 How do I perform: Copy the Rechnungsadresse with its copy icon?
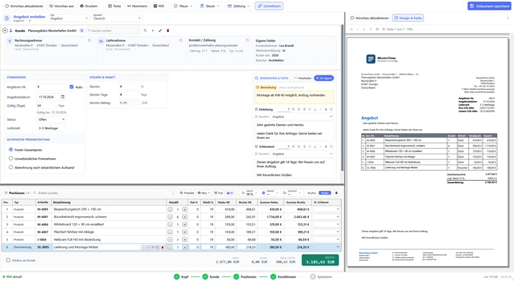[x=89, y=41]
